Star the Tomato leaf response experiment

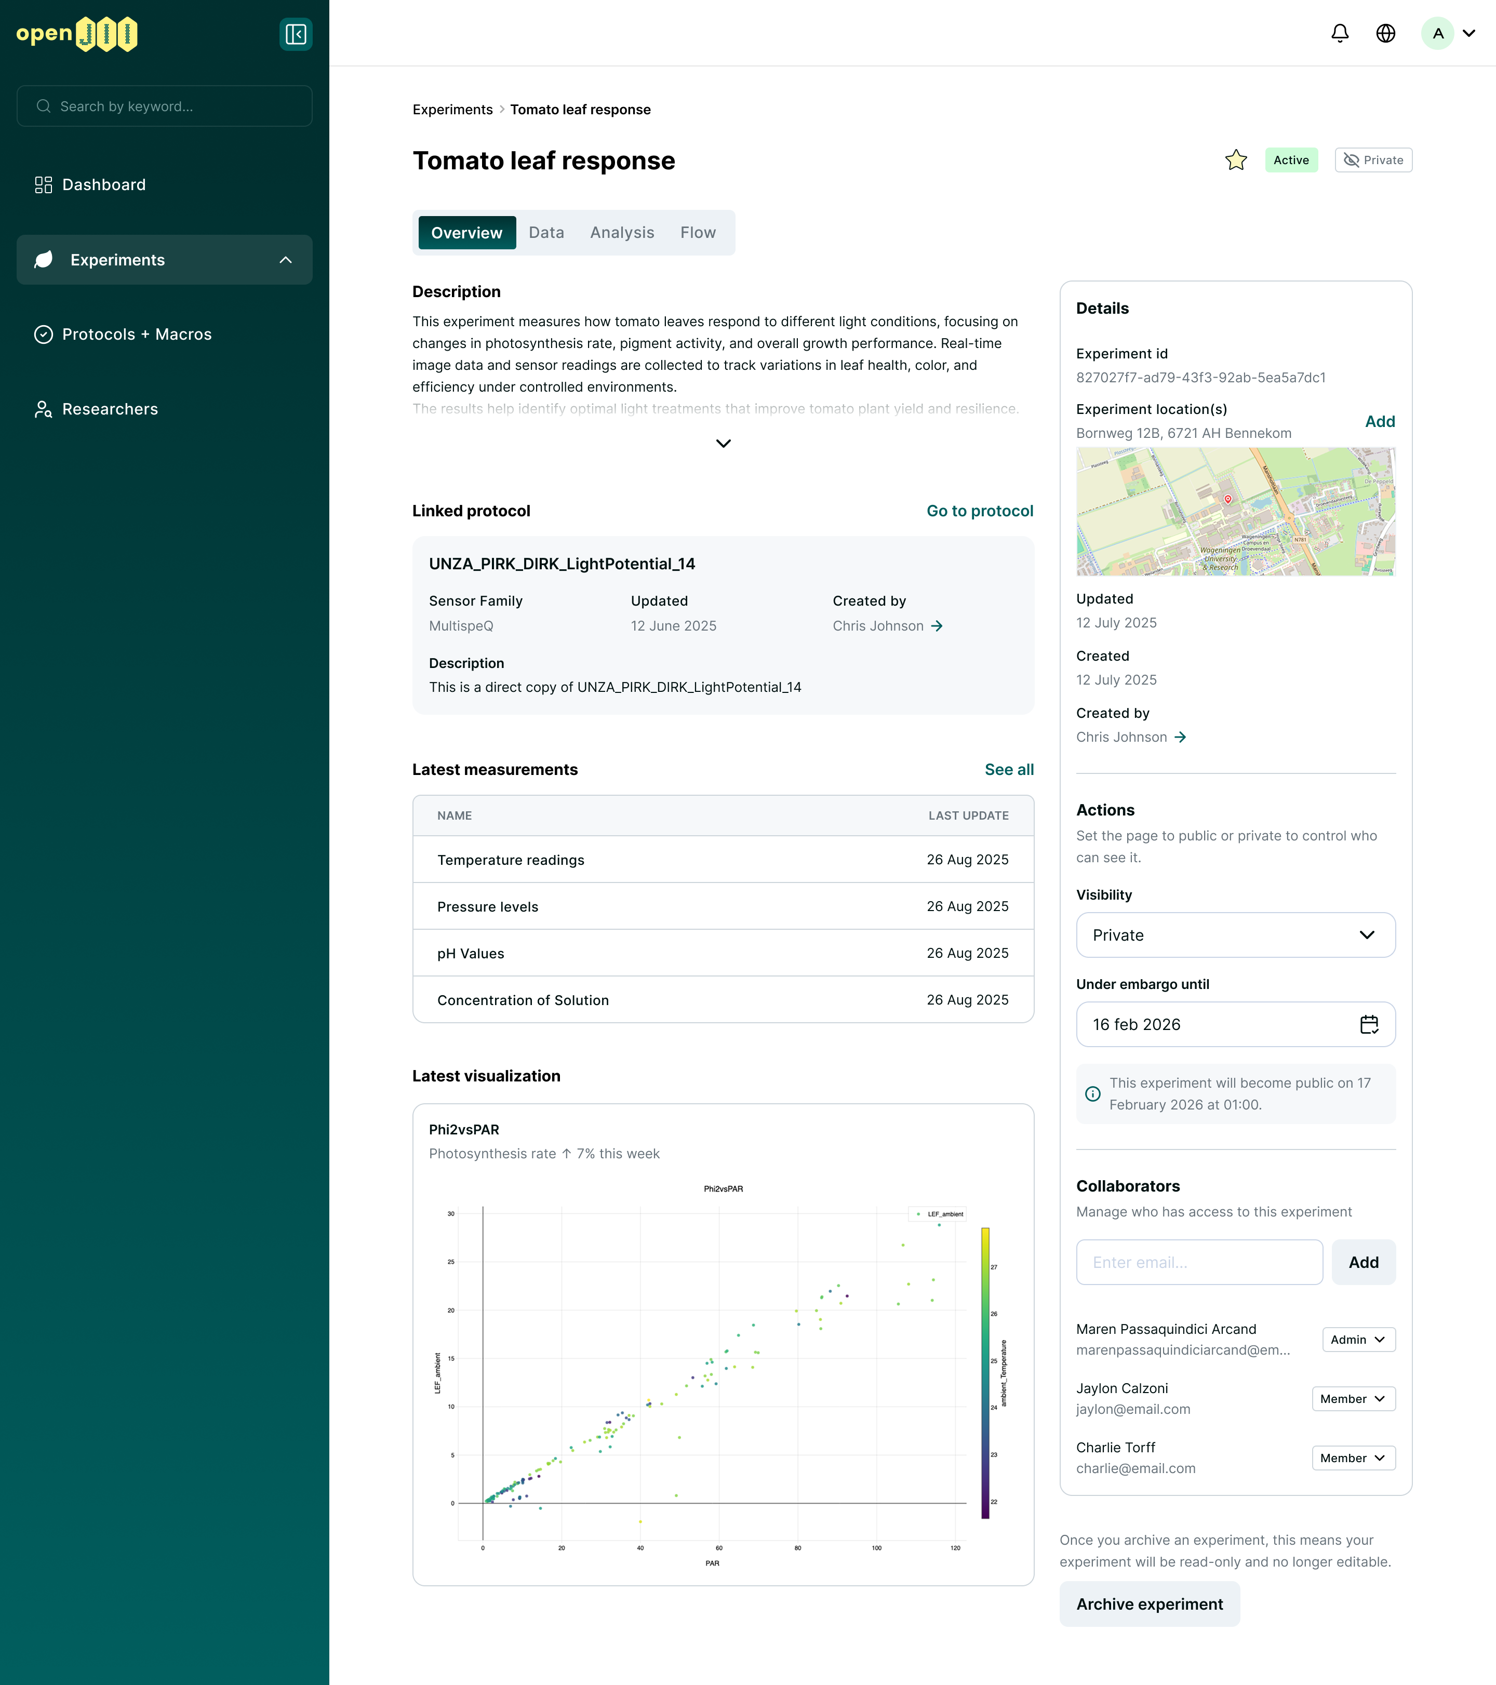pyautogui.click(x=1236, y=160)
